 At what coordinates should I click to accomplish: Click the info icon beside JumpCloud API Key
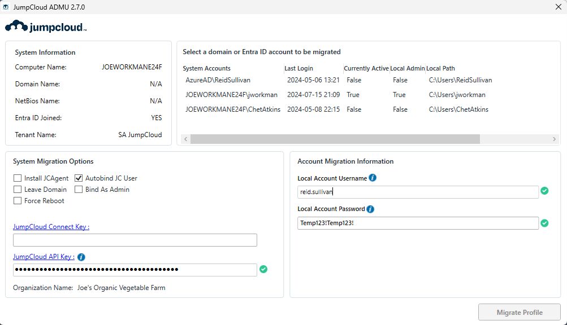(x=81, y=257)
